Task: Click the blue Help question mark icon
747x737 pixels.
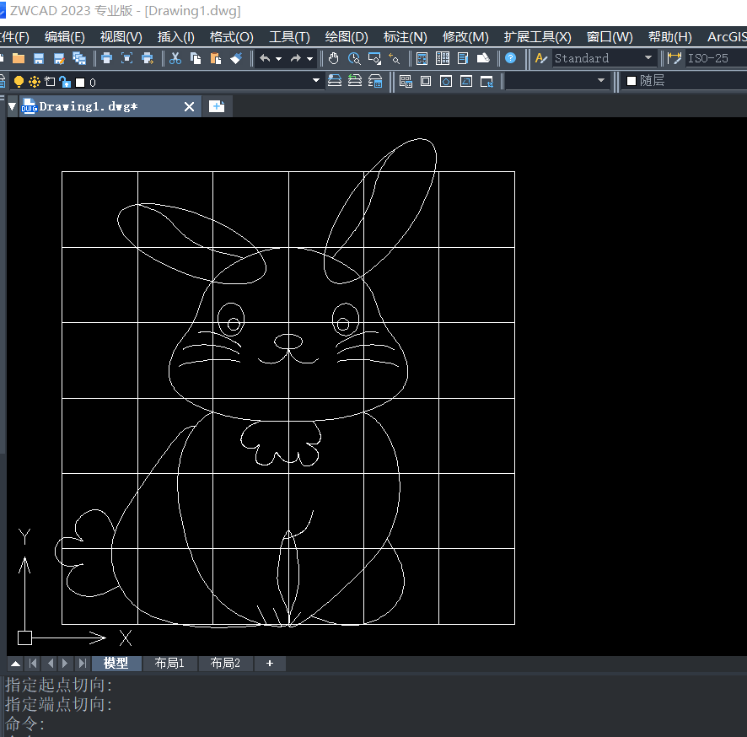Action: pos(510,58)
